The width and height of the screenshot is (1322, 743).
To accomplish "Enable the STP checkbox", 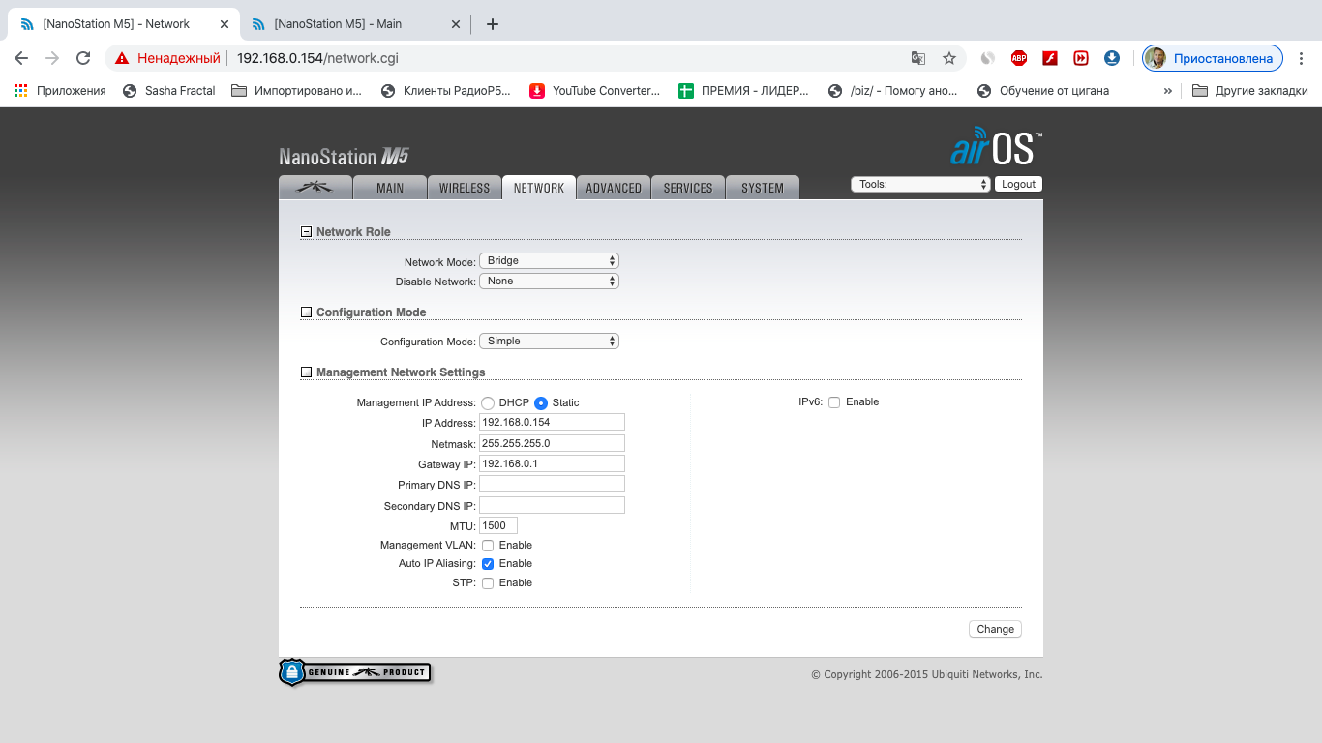I will [x=488, y=583].
